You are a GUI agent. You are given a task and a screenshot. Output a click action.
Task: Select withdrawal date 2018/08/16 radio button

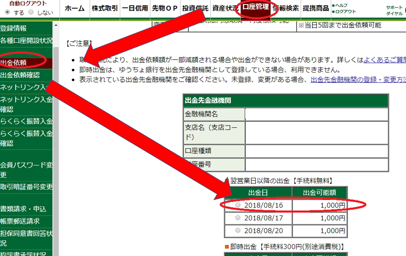click(238, 205)
